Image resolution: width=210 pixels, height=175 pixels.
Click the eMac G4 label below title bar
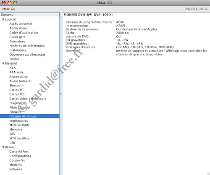tap(8, 9)
